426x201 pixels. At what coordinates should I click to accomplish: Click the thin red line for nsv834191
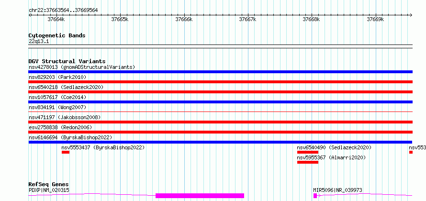220,112
